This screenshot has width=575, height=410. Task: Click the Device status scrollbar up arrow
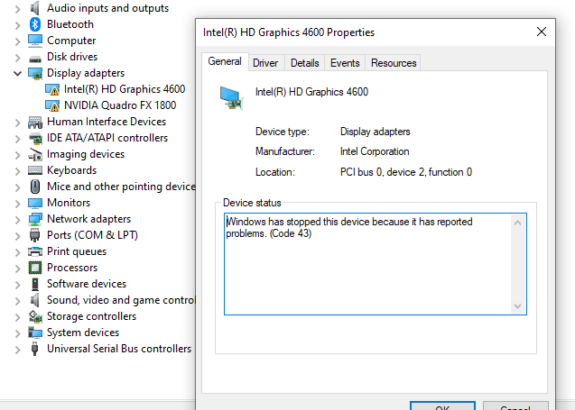coord(517,223)
